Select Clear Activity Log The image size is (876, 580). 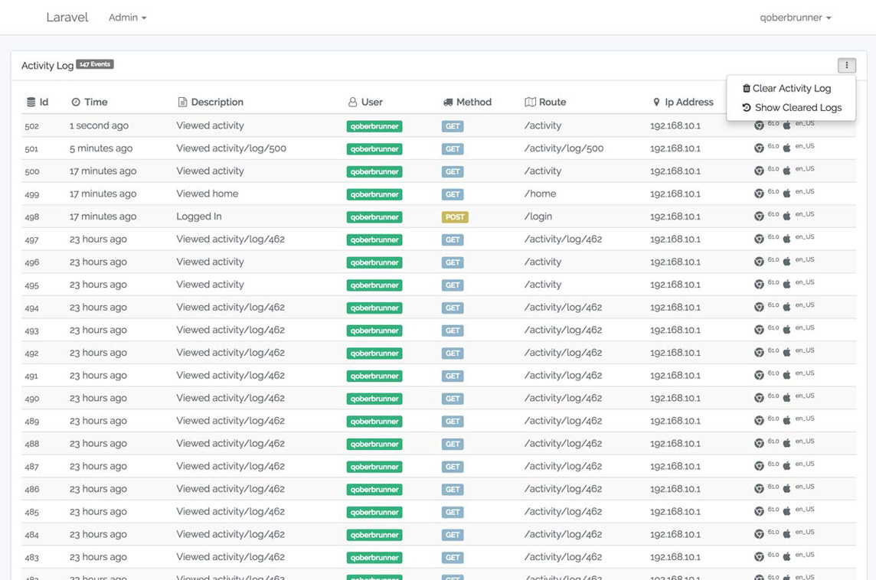(x=786, y=88)
